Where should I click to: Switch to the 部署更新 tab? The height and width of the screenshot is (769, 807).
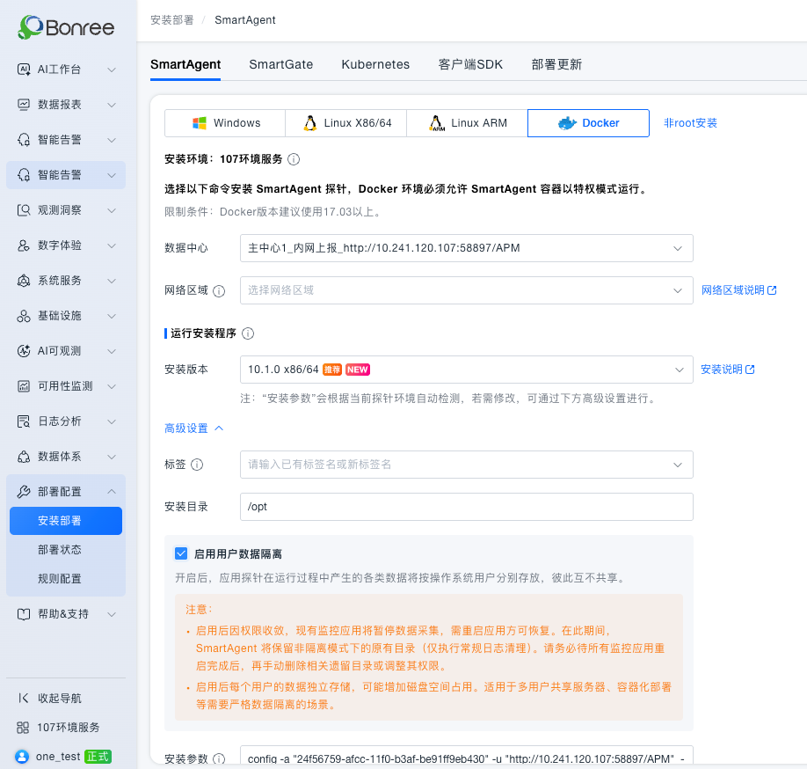556,64
